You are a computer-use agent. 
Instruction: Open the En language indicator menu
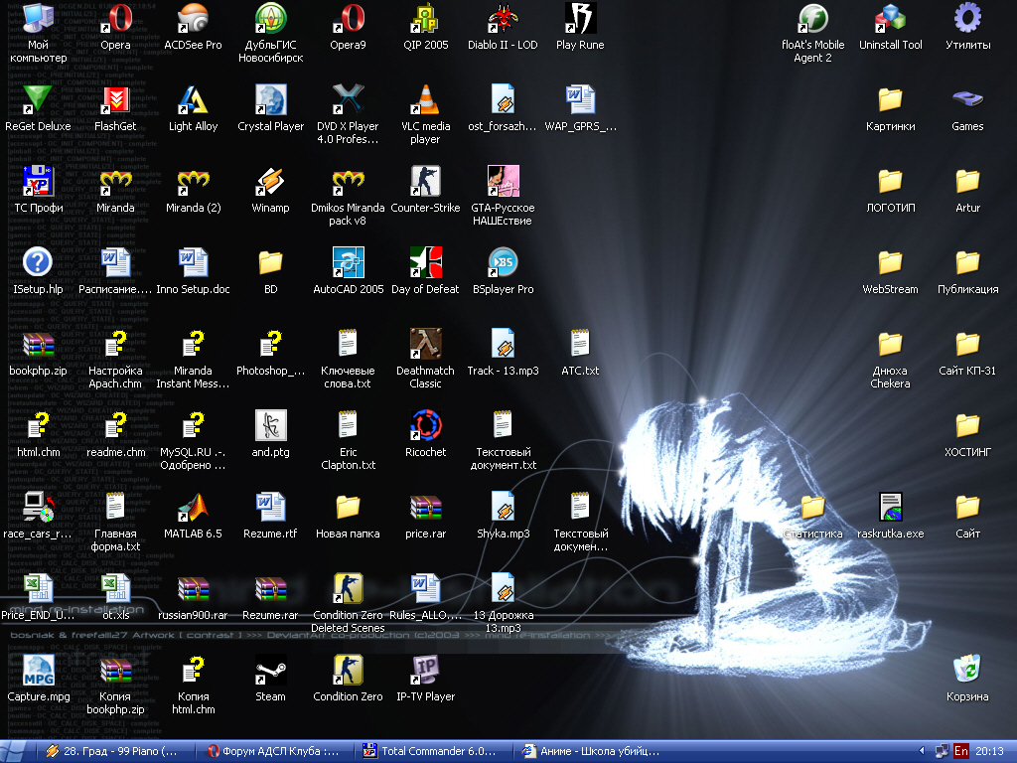point(961,751)
